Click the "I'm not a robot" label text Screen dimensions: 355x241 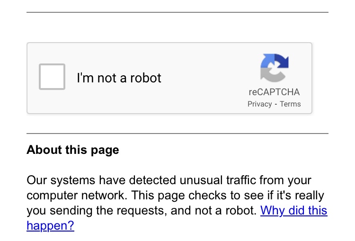119,78
